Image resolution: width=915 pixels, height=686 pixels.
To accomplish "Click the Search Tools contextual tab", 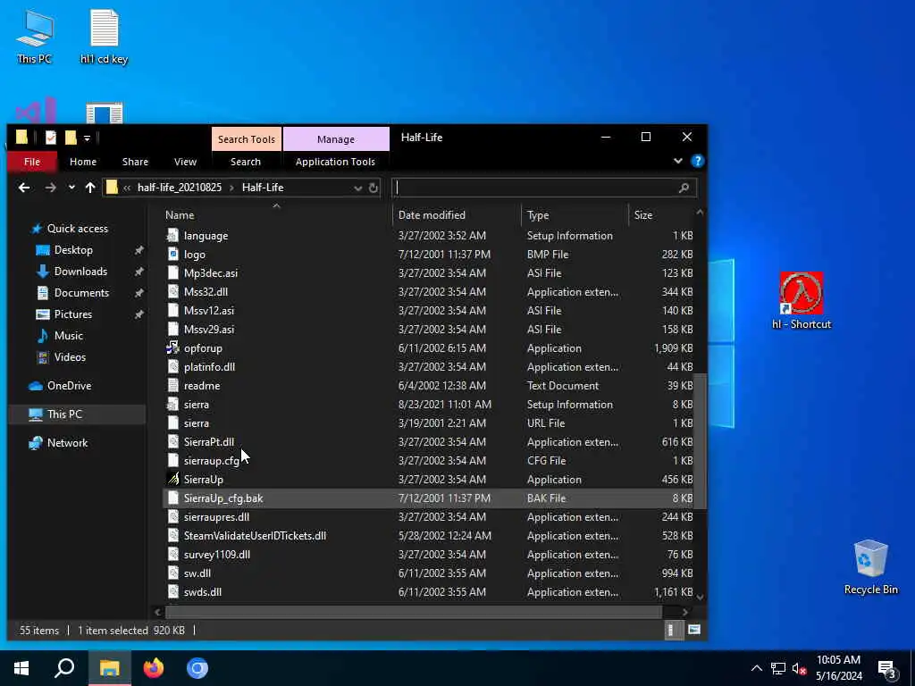I will tap(247, 138).
